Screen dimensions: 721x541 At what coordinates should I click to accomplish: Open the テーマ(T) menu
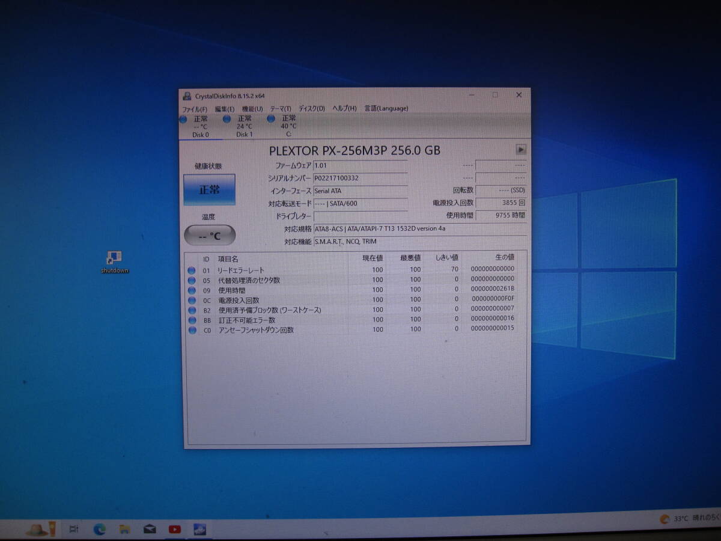click(x=281, y=109)
